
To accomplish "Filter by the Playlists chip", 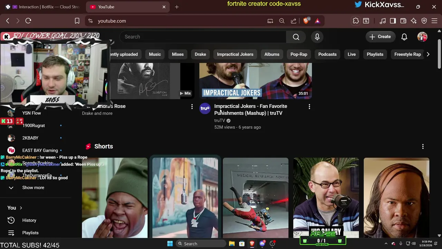I will [375, 54].
